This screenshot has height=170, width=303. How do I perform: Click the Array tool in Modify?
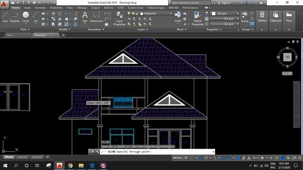66,24
